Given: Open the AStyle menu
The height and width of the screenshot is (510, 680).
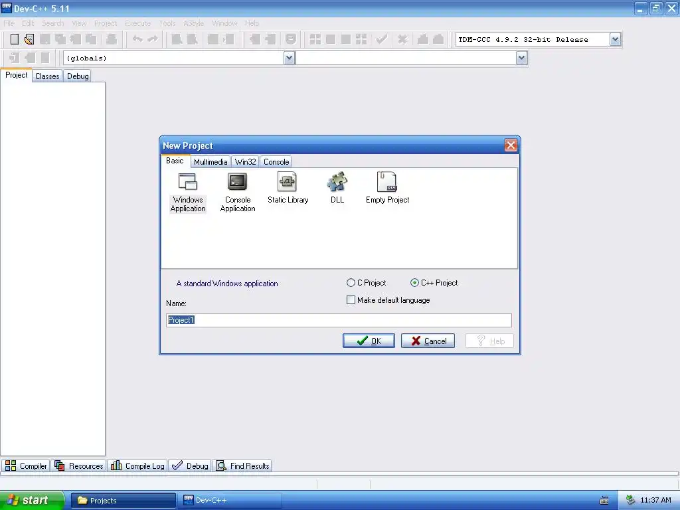Looking at the screenshot, I should pyautogui.click(x=193, y=23).
